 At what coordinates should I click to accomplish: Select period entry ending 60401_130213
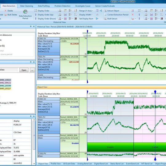(6, 80)
